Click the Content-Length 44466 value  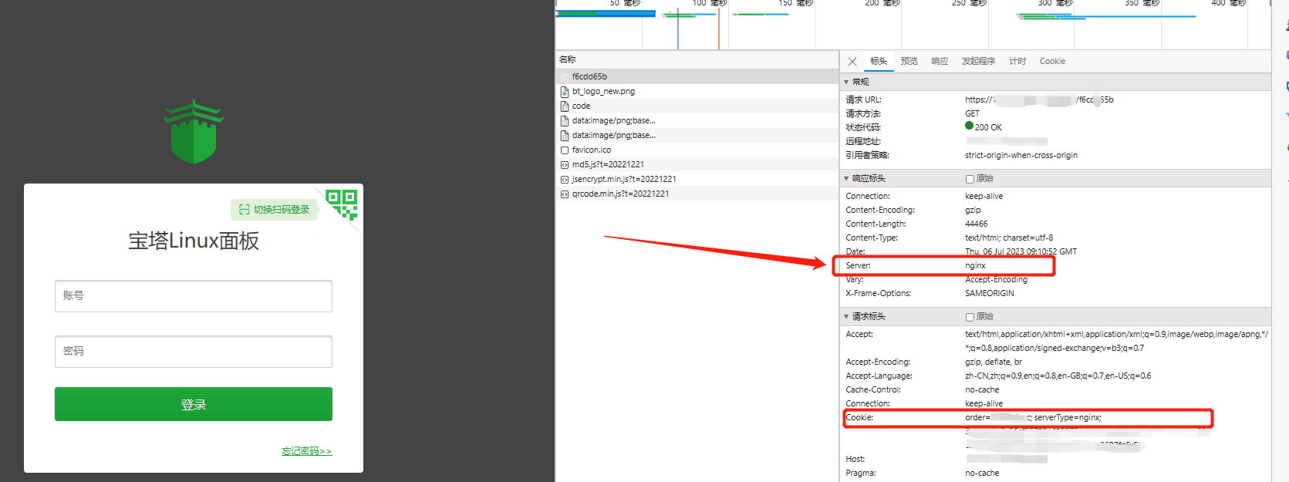tap(977, 224)
